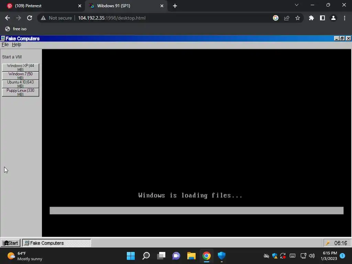The height and width of the screenshot is (264, 352).
Task: Start the Windows XP (44 MB) VM
Action: pos(20,68)
